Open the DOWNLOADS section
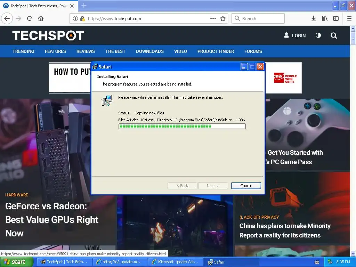 (x=150, y=51)
